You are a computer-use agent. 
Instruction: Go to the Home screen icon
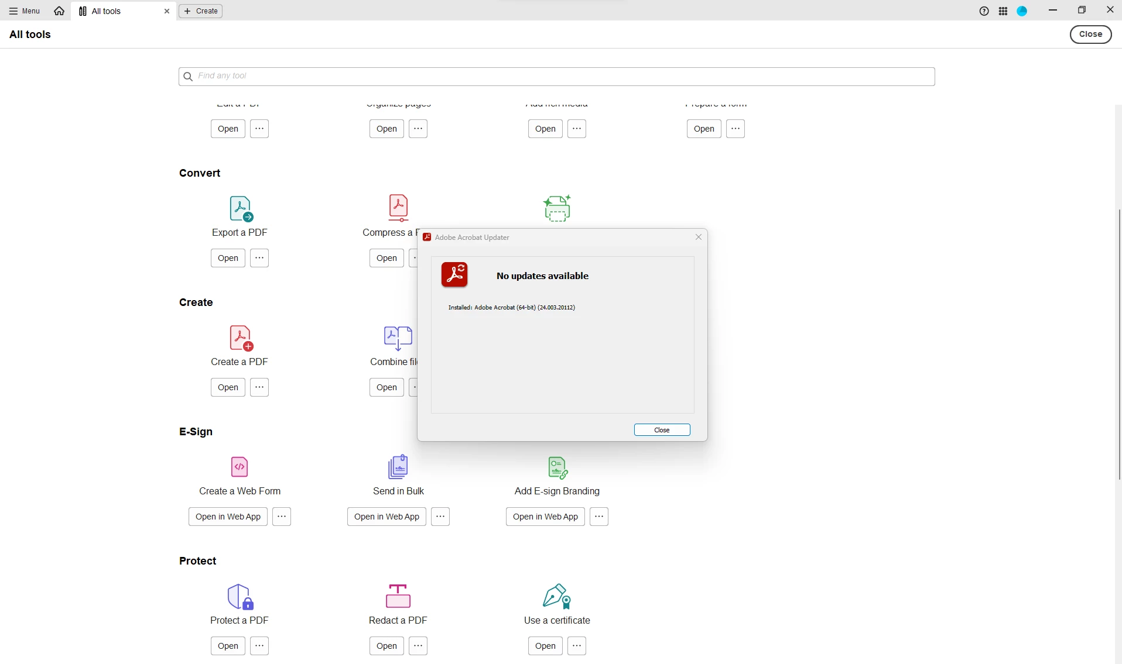[59, 11]
